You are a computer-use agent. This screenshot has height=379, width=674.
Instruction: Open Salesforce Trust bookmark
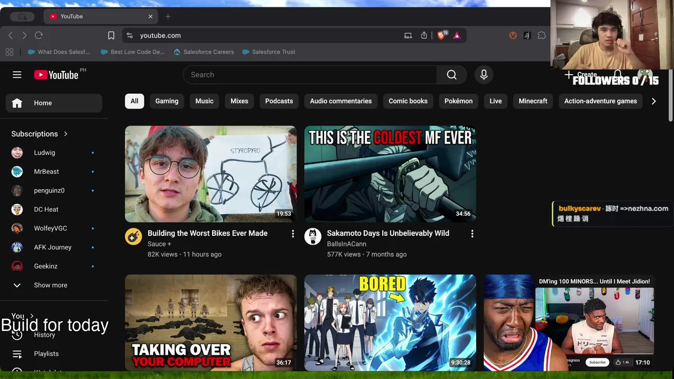269,52
